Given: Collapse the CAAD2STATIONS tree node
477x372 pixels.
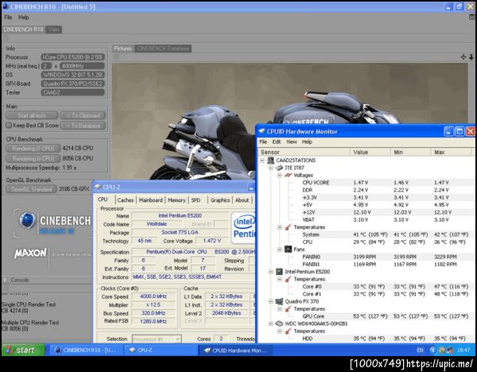Looking at the screenshot, I should [x=262, y=161].
